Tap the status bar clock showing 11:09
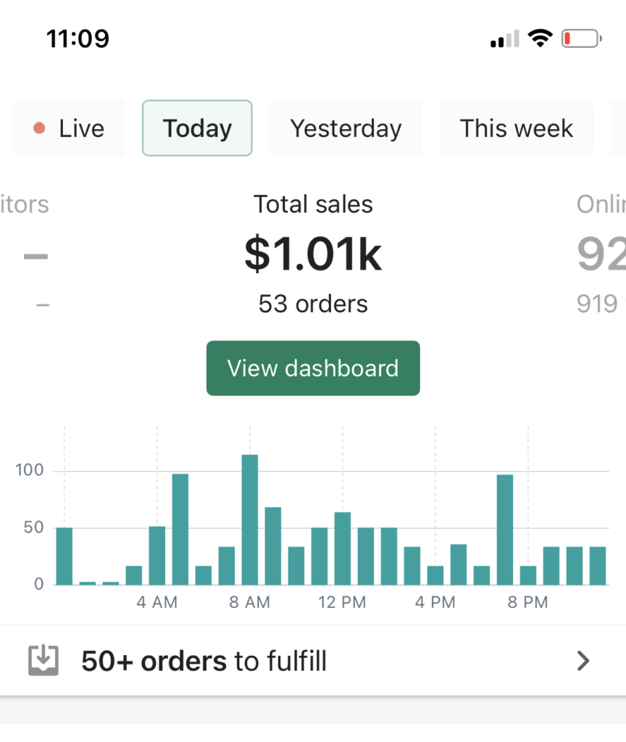This screenshot has height=742, width=626. tap(78, 38)
